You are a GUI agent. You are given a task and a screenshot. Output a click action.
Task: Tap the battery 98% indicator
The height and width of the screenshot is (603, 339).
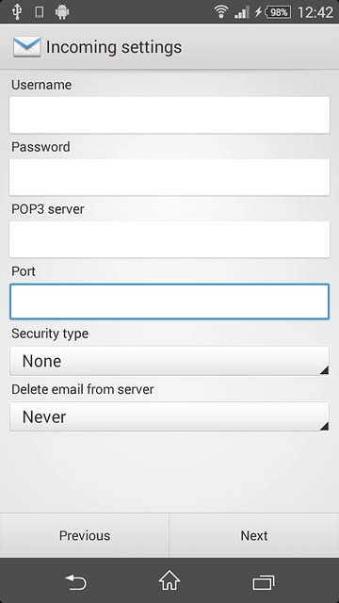click(x=278, y=12)
